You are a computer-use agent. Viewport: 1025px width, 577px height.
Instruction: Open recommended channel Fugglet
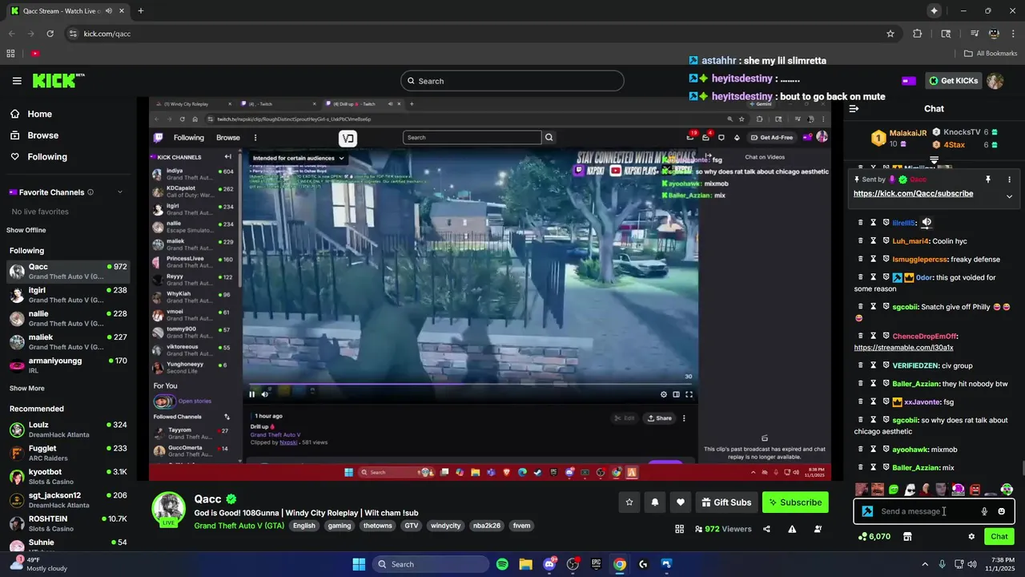coord(66,453)
